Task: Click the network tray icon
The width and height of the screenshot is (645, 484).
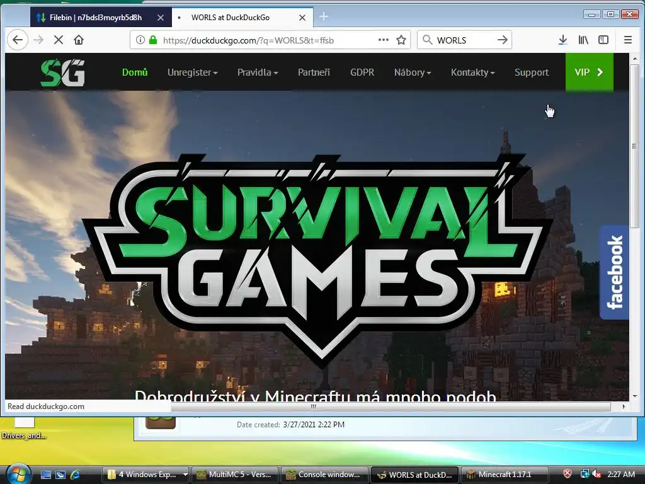Action: pyautogui.click(x=585, y=474)
